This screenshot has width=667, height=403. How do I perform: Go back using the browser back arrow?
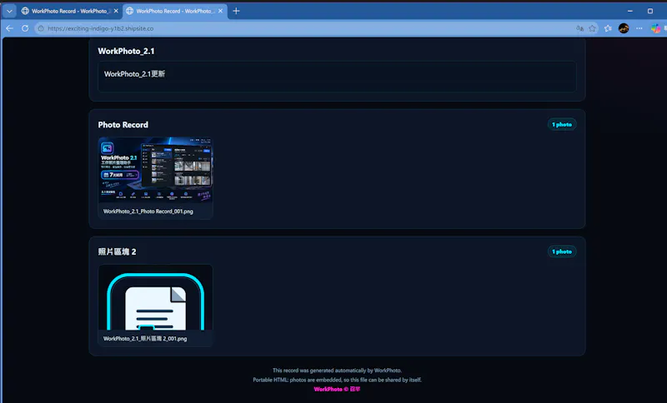coord(9,28)
